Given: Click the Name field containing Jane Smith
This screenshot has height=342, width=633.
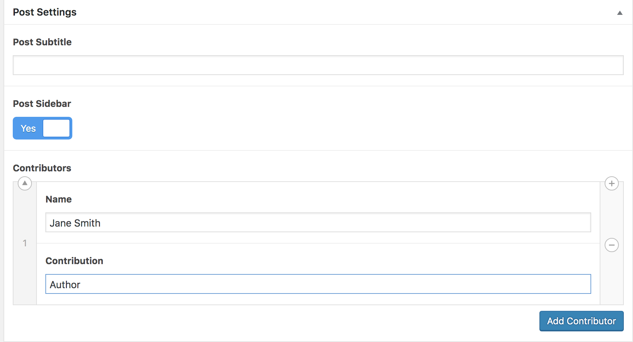Looking at the screenshot, I should coord(318,222).
